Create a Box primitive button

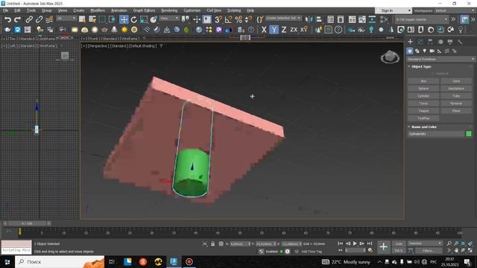[423, 81]
